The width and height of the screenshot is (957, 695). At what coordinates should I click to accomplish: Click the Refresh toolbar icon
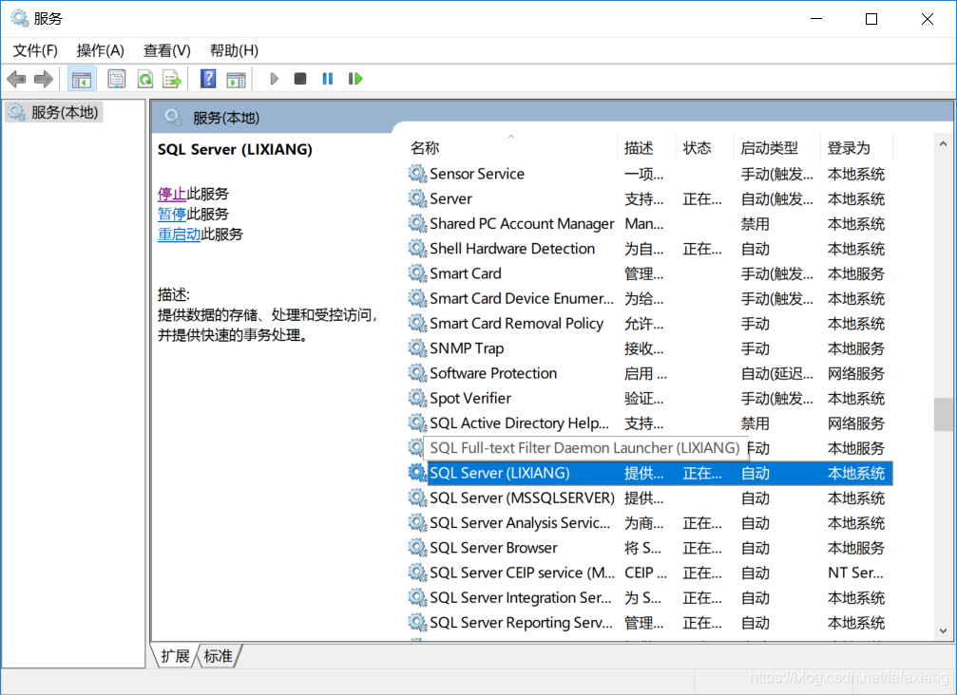pyautogui.click(x=145, y=79)
